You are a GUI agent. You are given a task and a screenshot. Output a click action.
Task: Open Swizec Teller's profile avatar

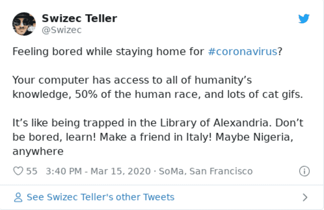coord(24,24)
